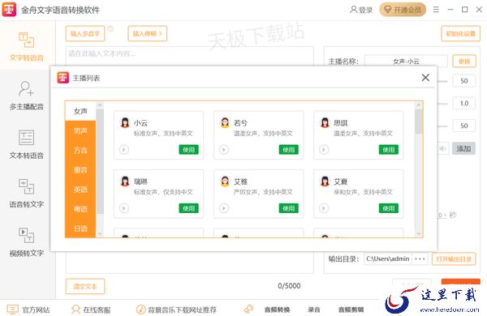This screenshot has width=487, height=316.
Task: Click the 思琪 avatar icon
Action: (325, 123)
